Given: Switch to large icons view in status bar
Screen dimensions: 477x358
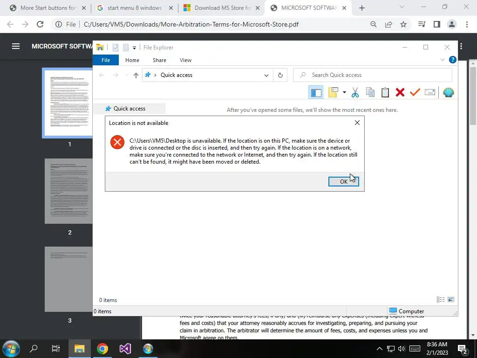Looking at the screenshot, I should 451,300.
